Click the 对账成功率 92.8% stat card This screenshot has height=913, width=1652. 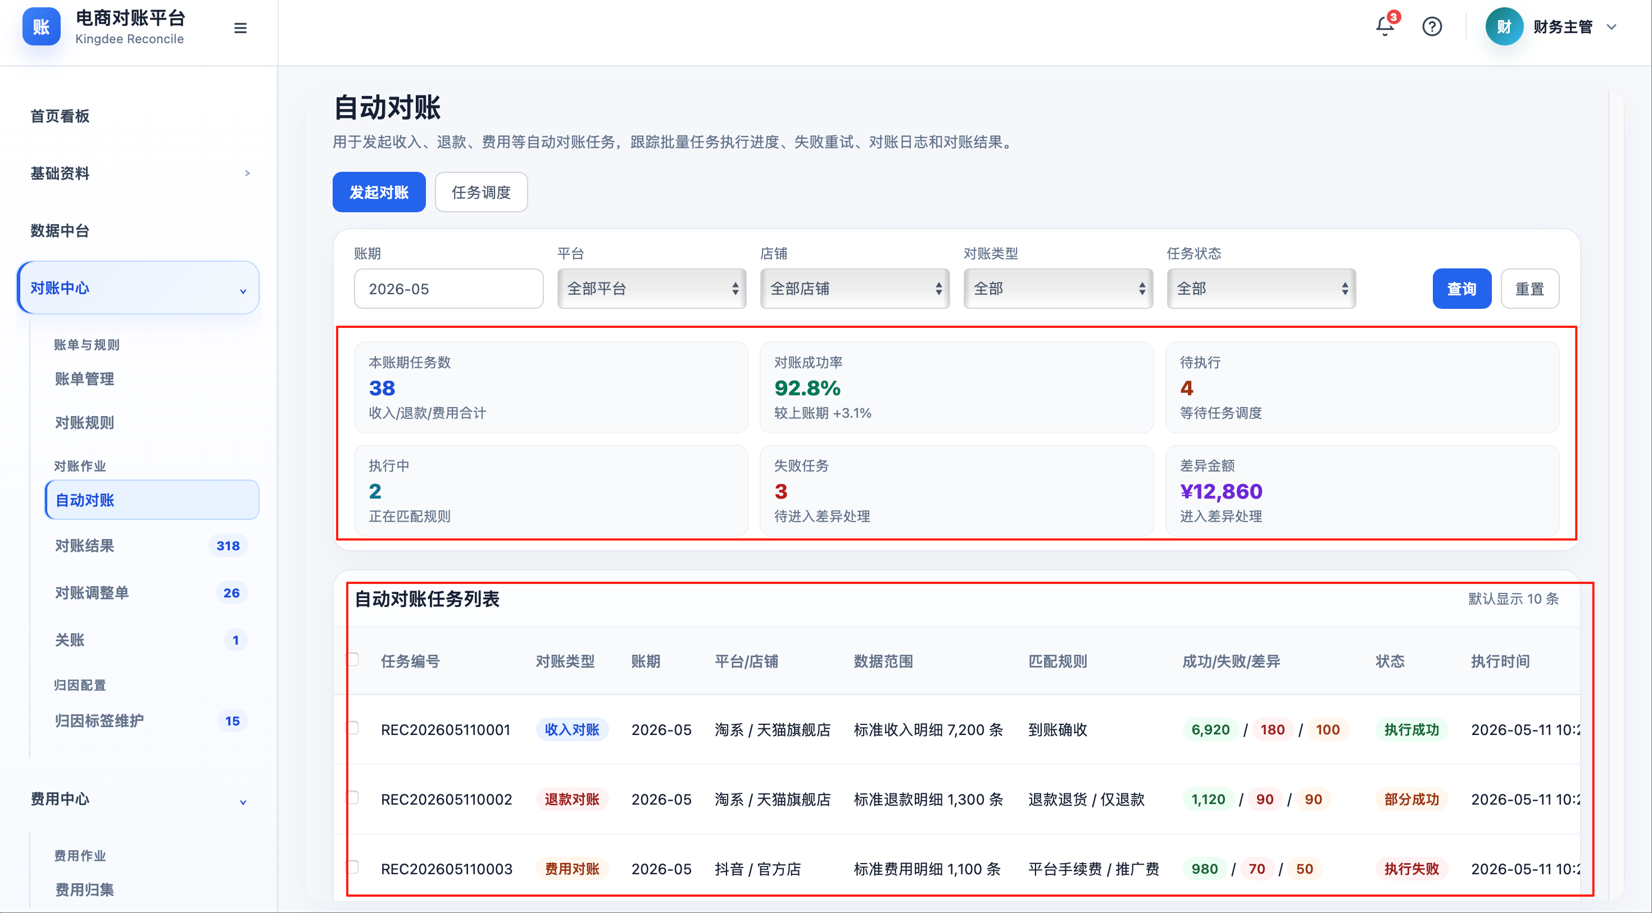coord(956,387)
